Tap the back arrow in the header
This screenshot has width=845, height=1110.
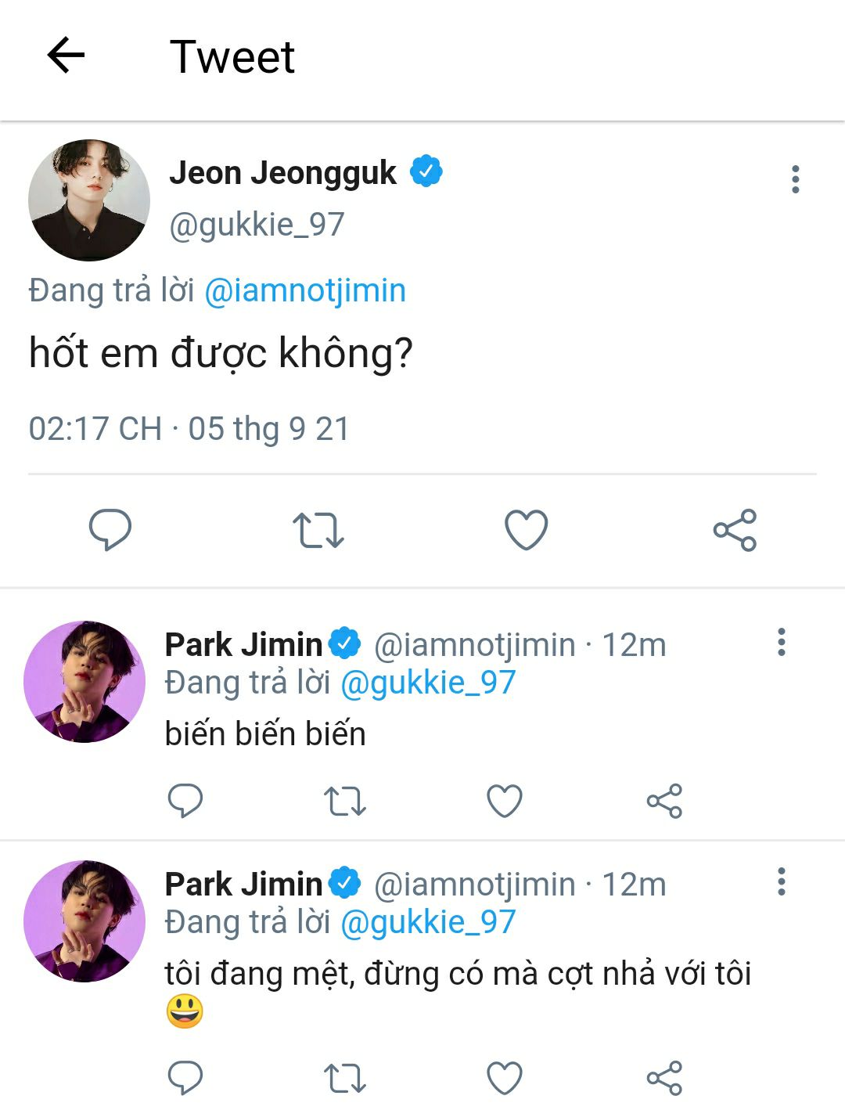pos(66,56)
